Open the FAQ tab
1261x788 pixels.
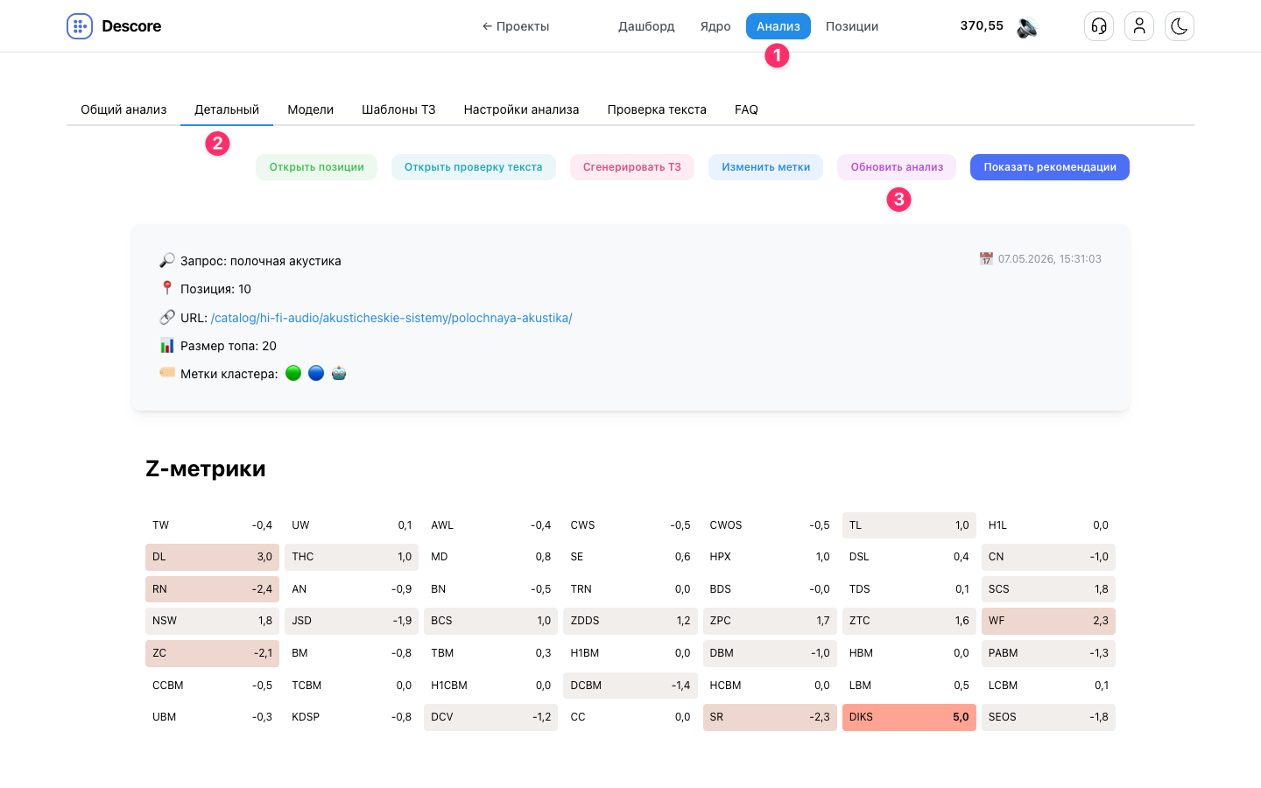coord(746,109)
